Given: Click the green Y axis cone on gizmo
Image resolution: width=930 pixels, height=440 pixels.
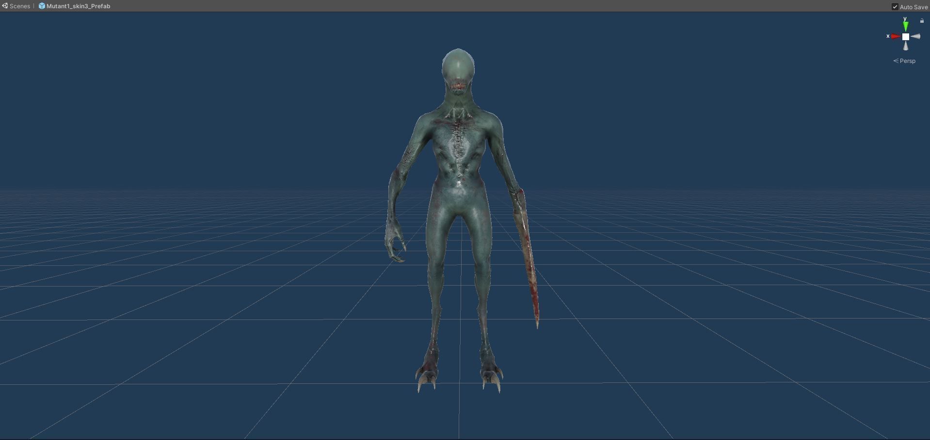Looking at the screenshot, I should [x=905, y=26].
